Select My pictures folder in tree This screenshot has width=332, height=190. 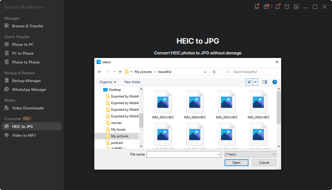tap(117, 136)
